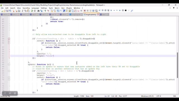Save current recorded macro icon
The width and height of the screenshot is (179, 101).
coord(96,11)
